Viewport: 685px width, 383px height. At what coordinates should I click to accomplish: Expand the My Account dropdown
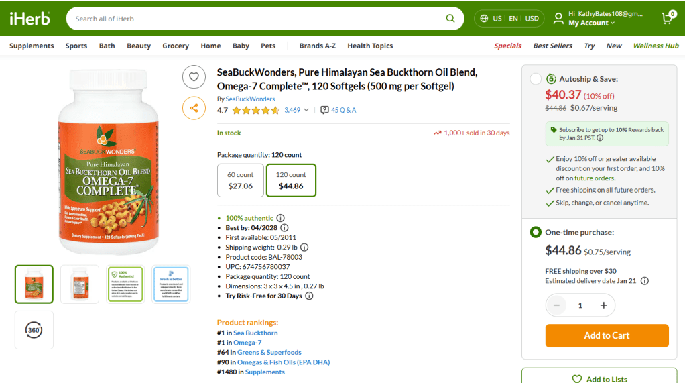(x=591, y=23)
